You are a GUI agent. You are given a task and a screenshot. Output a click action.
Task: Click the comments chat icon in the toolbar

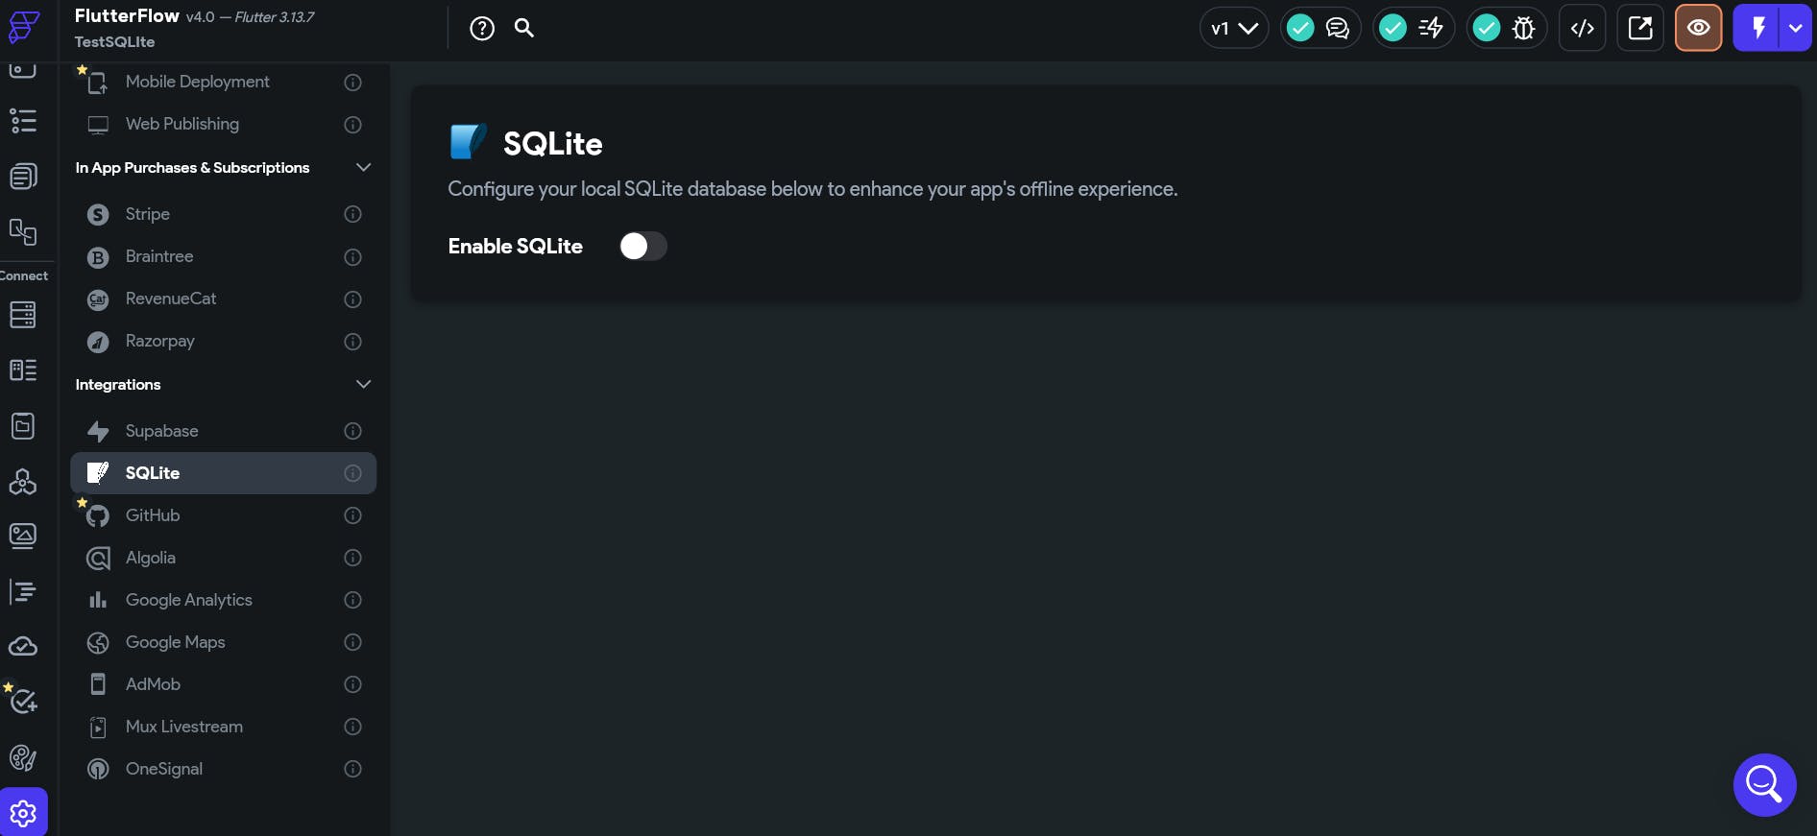pyautogui.click(x=1337, y=28)
